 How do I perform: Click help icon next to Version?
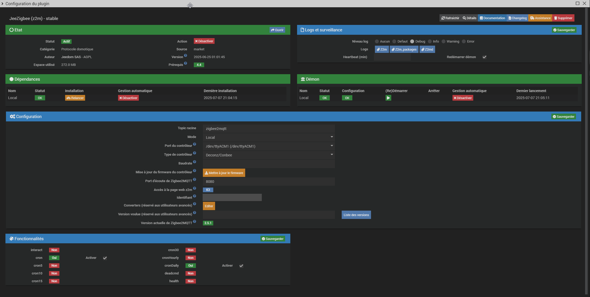(186, 56)
